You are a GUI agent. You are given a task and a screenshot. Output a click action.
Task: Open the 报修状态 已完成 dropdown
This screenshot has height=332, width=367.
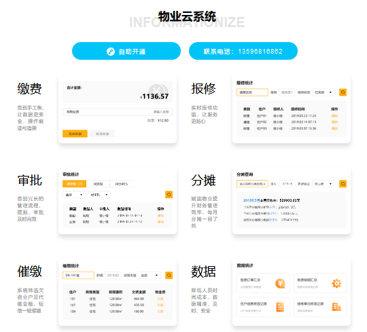(x=324, y=92)
